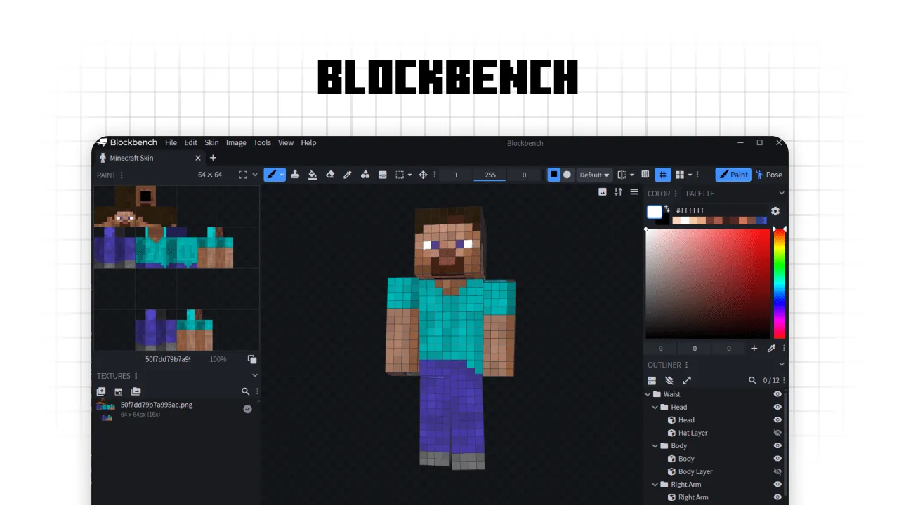Select the Eraser tool
Viewport: 899px width, 505px height.
pyautogui.click(x=330, y=175)
